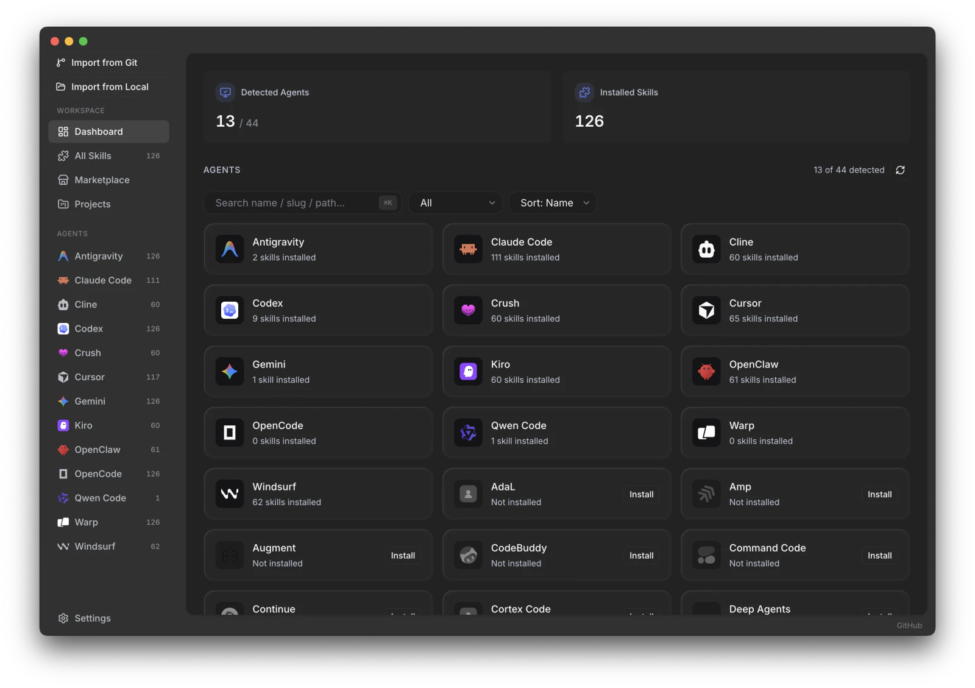Click the Kiro card ghost icon
Screen dimensions: 975x688
coord(468,372)
